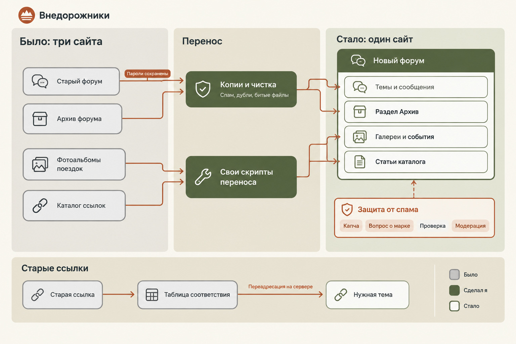The image size is (516, 344).
Task: Click the white Стало legend swatch
Action: (455, 306)
